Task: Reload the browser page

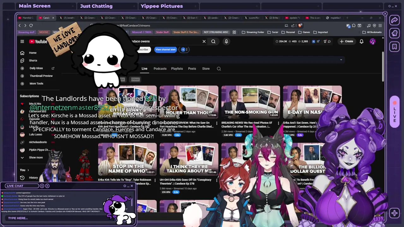Action: tap(31, 26)
